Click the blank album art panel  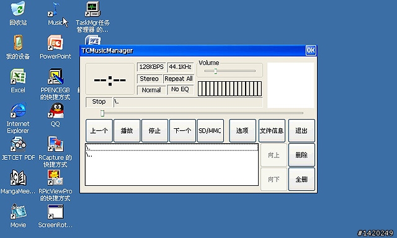(291, 86)
